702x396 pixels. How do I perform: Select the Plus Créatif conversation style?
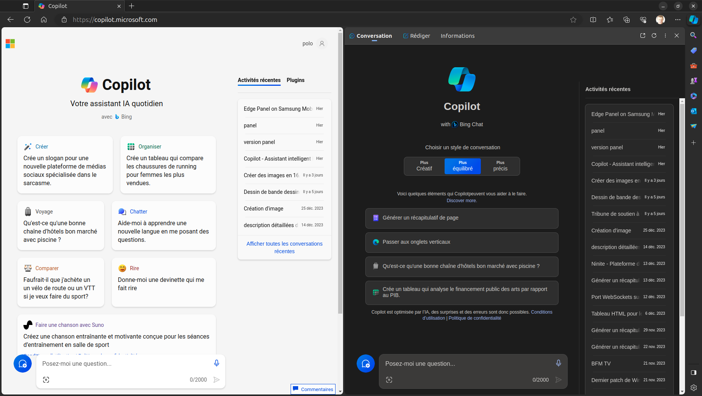424,166
